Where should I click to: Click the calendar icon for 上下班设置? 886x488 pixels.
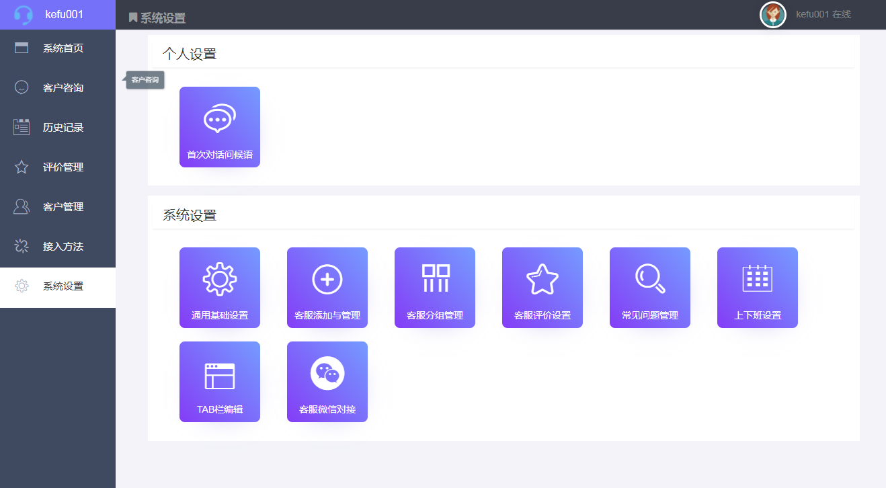click(x=758, y=278)
